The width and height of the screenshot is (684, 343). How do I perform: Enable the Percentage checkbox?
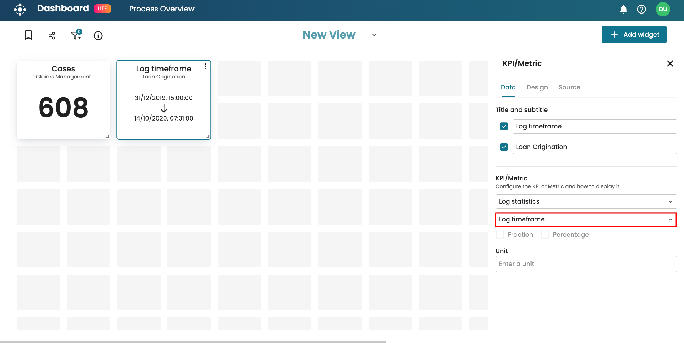tap(545, 235)
